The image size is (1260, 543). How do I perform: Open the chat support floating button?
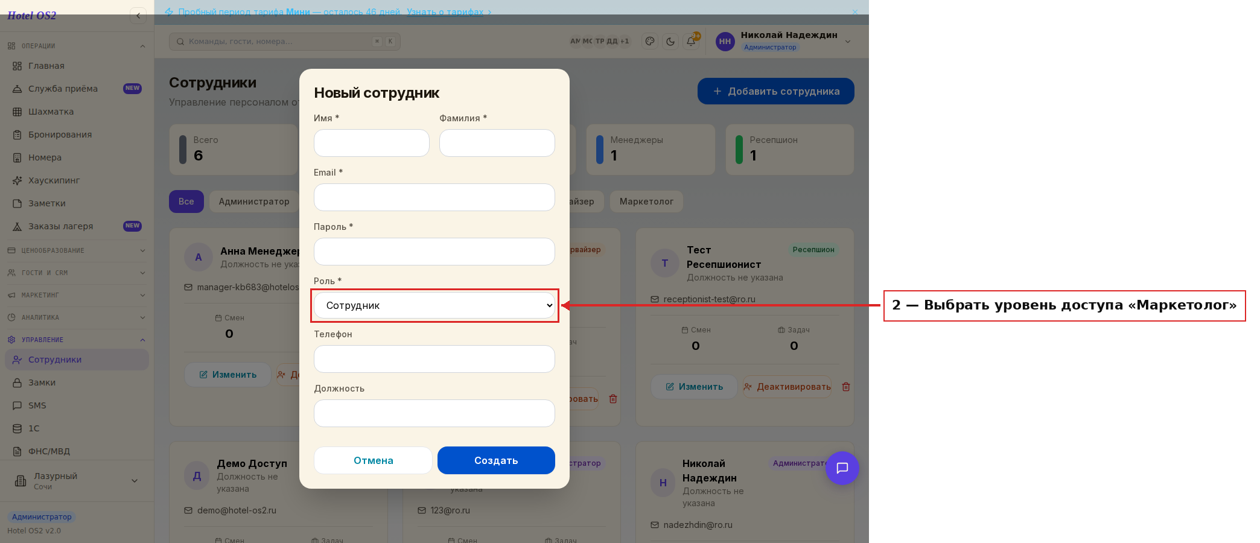(x=842, y=468)
